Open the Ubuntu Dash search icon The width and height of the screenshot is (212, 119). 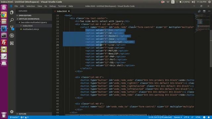4,8
